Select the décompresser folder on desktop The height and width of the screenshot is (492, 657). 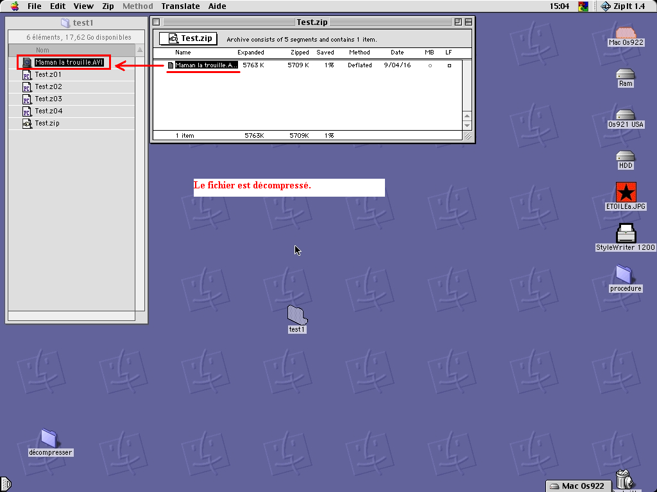pyautogui.click(x=50, y=438)
